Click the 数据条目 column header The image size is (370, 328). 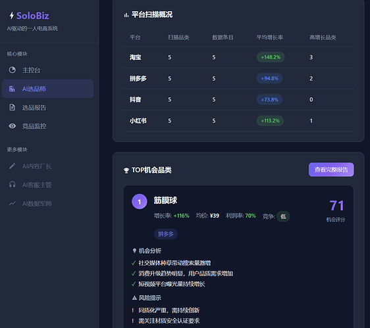tap(223, 37)
